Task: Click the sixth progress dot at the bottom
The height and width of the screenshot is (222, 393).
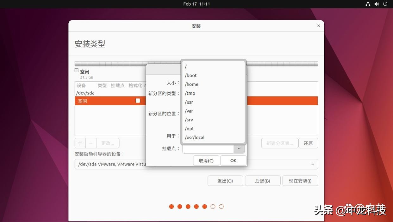Action: (x=213, y=206)
